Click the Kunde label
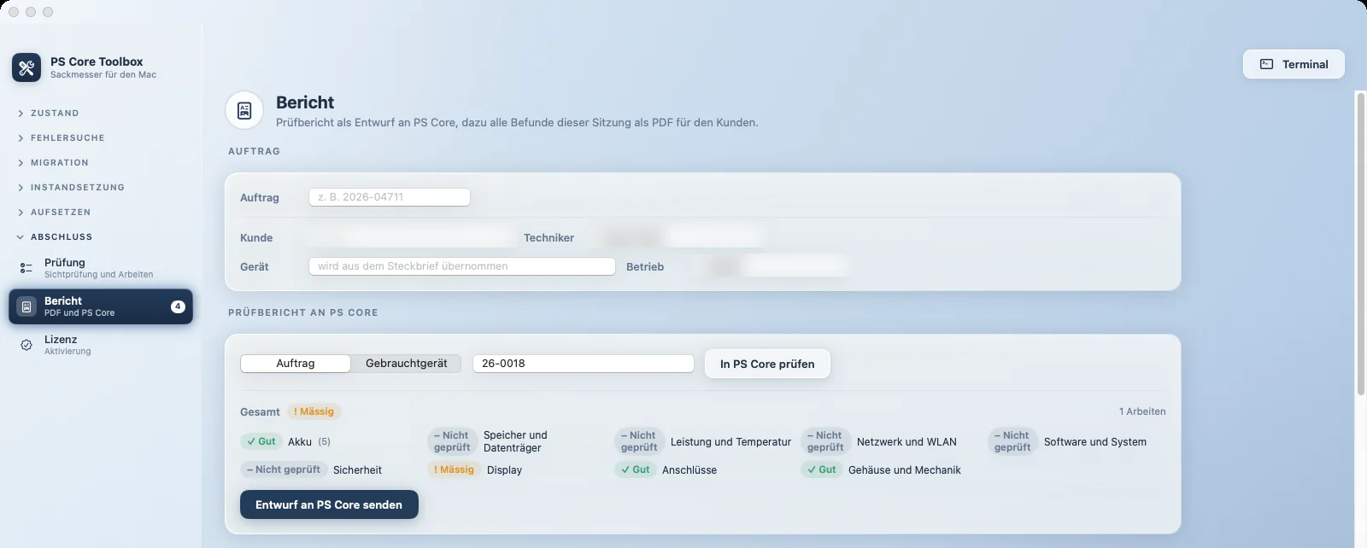The image size is (1367, 548). click(x=256, y=238)
